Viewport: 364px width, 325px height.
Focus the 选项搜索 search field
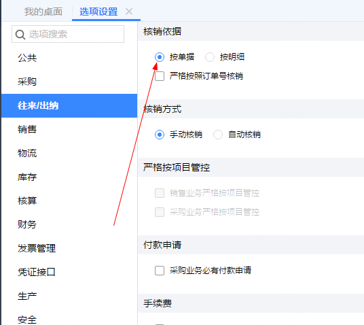68,34
